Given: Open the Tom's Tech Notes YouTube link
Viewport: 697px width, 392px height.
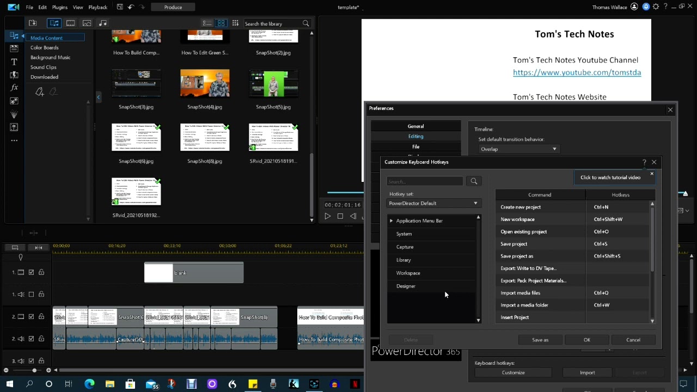Looking at the screenshot, I should click(x=577, y=72).
